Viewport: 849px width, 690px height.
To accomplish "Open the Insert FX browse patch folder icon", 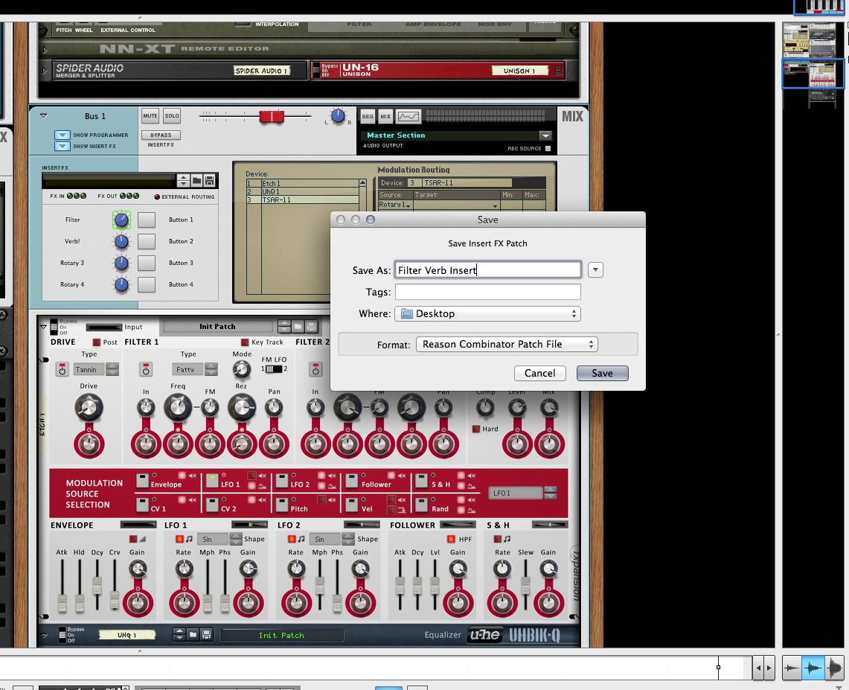I will pyautogui.click(x=196, y=180).
